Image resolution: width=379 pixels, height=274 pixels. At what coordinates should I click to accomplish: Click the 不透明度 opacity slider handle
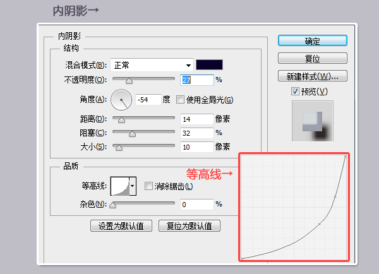129,81
